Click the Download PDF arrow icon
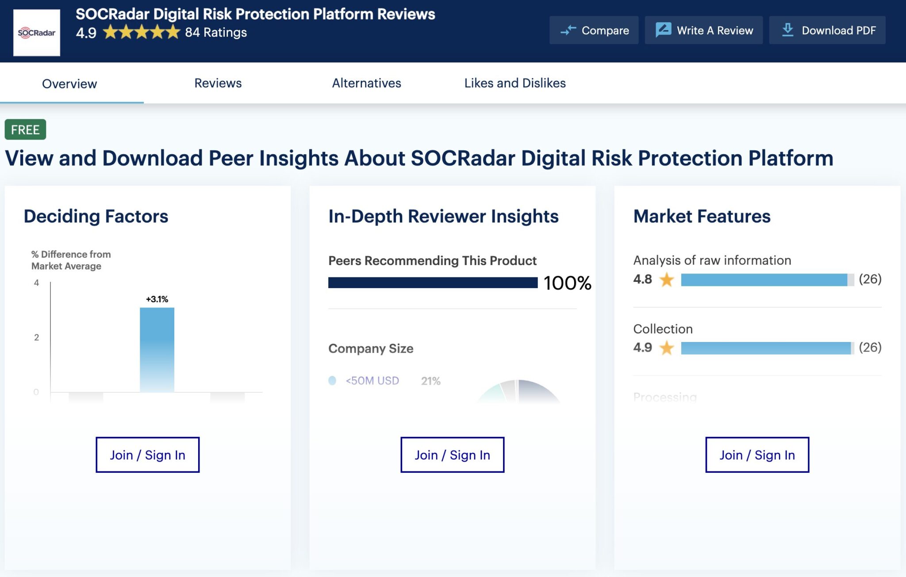 coord(787,30)
